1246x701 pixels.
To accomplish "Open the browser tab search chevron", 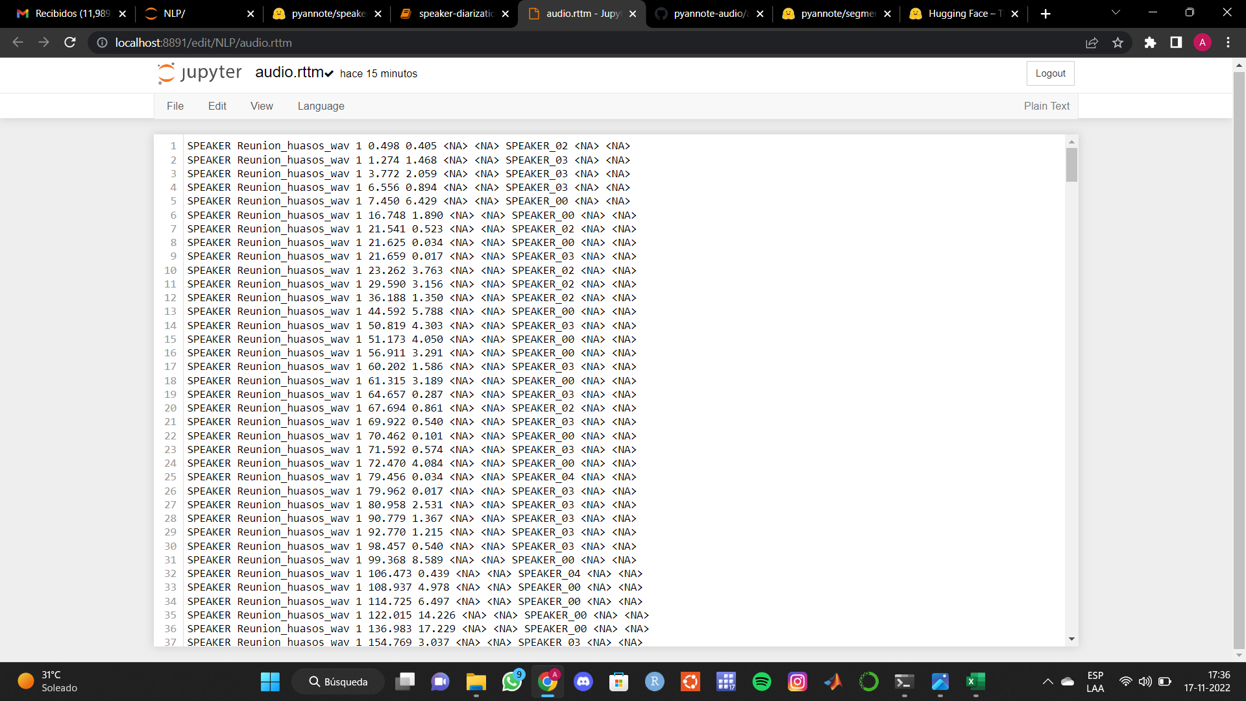I will point(1116,12).
